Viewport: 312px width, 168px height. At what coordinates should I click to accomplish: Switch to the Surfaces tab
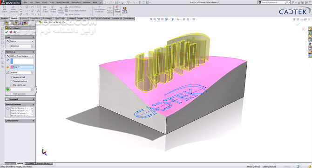[24, 19]
